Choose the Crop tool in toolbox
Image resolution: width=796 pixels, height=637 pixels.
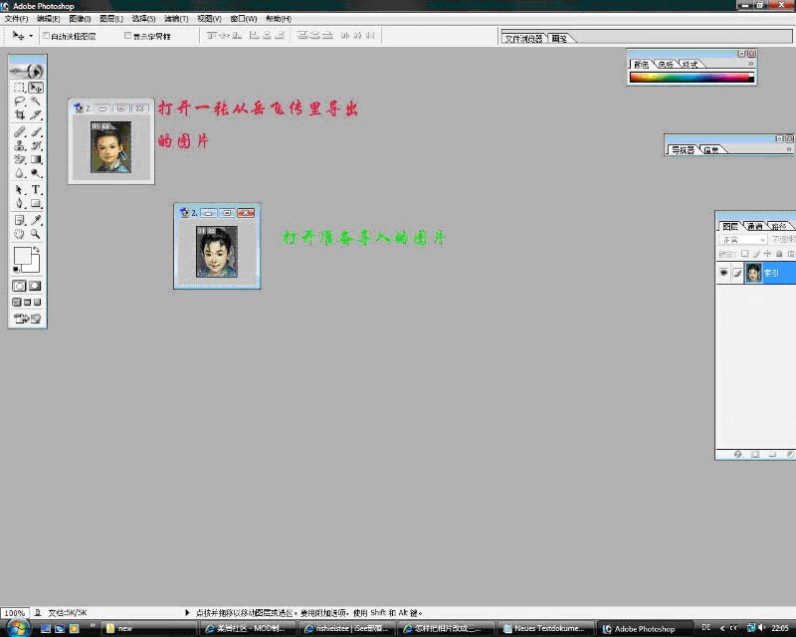point(19,115)
